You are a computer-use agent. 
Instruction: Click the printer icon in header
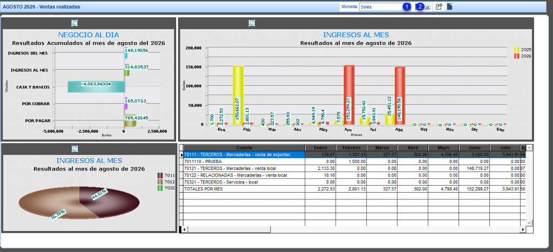tap(428, 6)
